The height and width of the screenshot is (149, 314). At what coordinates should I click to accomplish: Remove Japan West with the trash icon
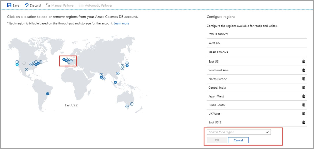click(304, 96)
